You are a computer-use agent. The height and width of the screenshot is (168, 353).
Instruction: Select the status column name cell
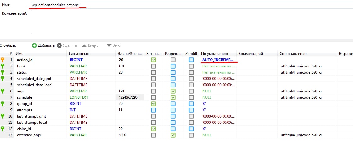[x=40, y=72]
